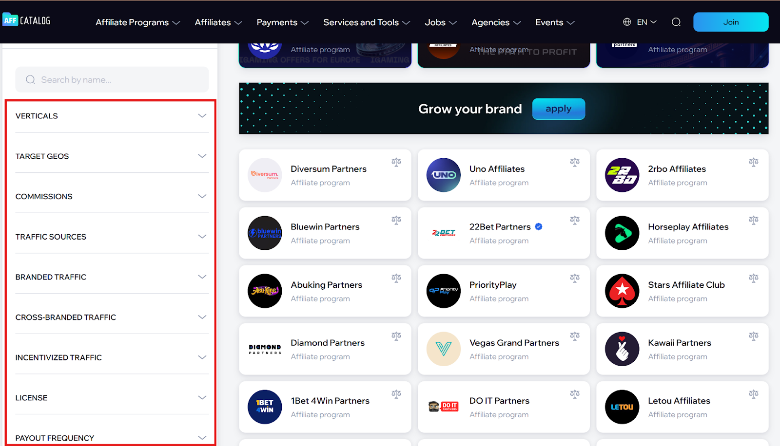The height and width of the screenshot is (446, 780).
Task: Click the apply button on banner
Action: [x=558, y=109]
